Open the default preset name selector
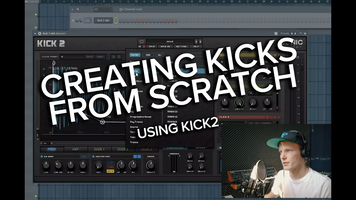The width and height of the screenshot is (356, 200). [x=170, y=41]
